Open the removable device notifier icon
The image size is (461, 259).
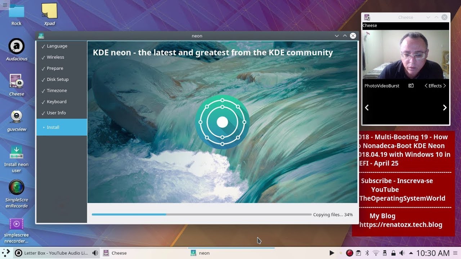(x=385, y=253)
